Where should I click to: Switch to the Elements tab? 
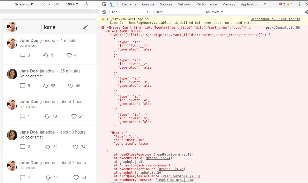coord(129,4)
